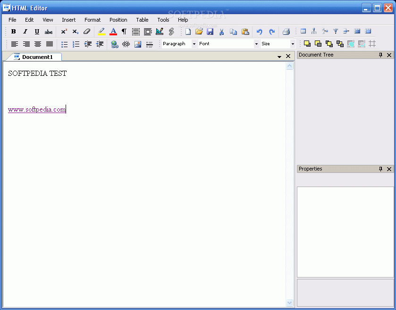Screen dimensions: 396x310
Task: Justify the text
Action: point(50,44)
